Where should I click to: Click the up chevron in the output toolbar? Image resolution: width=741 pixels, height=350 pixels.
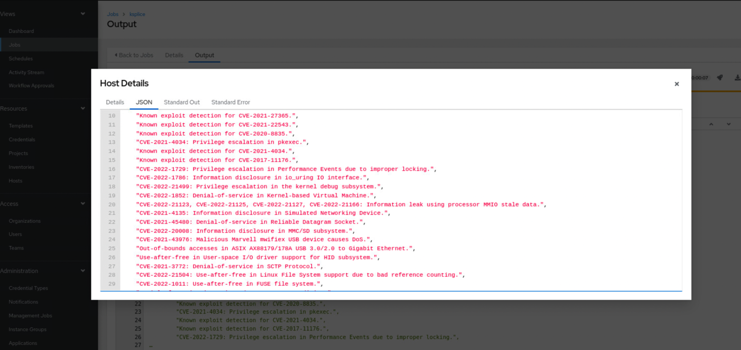click(x=711, y=124)
